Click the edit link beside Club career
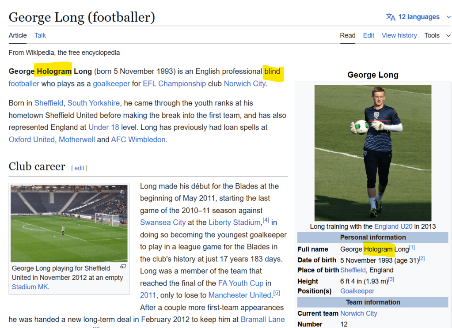This screenshot has height=328, width=452. [80, 168]
